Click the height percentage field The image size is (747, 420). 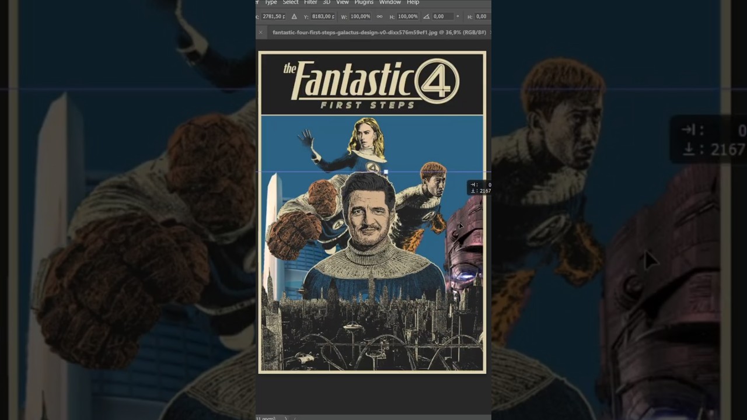point(407,16)
